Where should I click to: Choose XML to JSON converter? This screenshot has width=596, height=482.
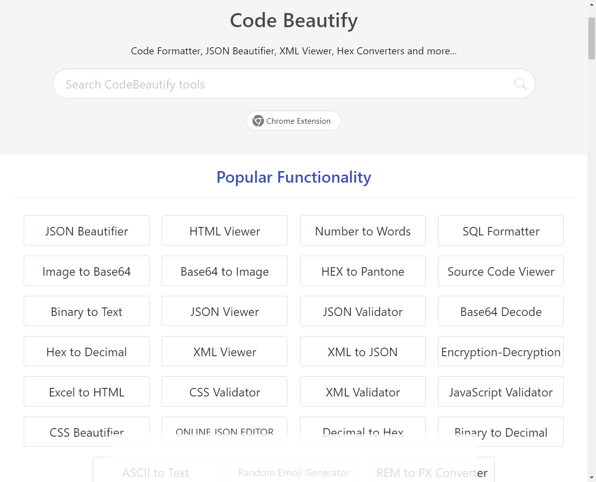click(x=362, y=352)
